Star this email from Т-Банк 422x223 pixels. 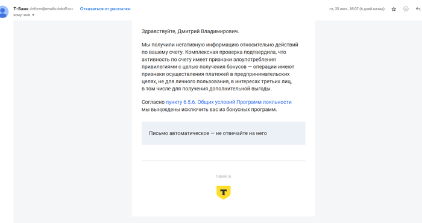(x=394, y=9)
